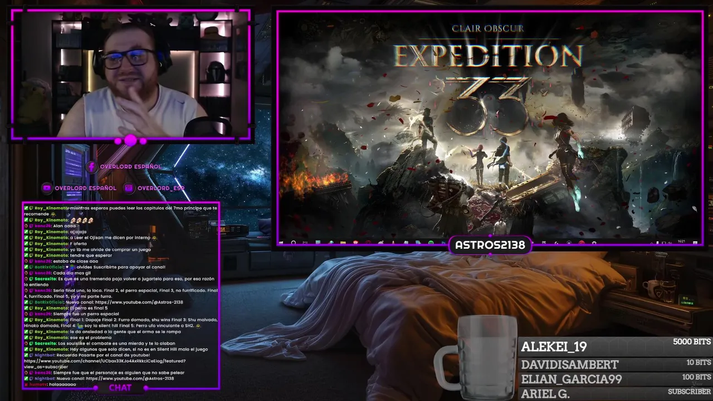Launch the Brave browser taskbar icon
The height and width of the screenshot is (401, 713).
(x=355, y=243)
